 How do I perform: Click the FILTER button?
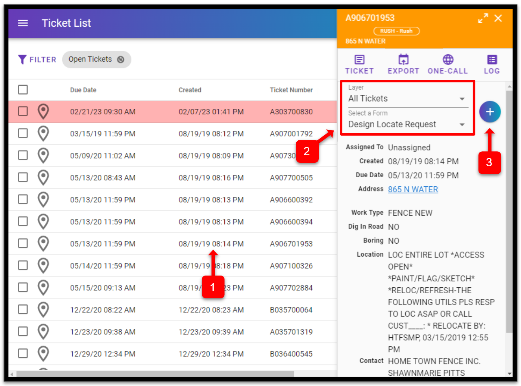[x=37, y=59]
